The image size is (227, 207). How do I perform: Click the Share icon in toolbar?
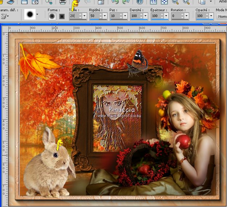pos(49,2)
